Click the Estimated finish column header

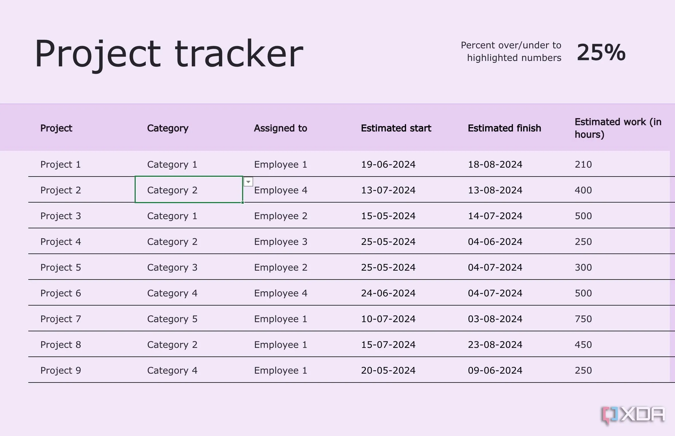[x=504, y=128]
